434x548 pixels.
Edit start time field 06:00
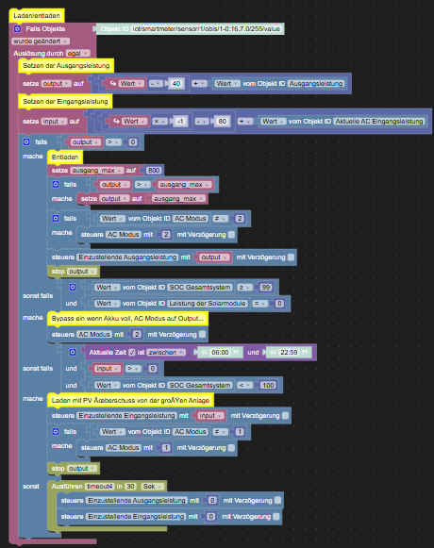coord(220,353)
